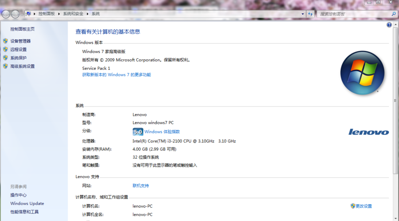The image size is (399, 221).
Task: Click the Microsoft copyright notice line
Action: coord(136,60)
